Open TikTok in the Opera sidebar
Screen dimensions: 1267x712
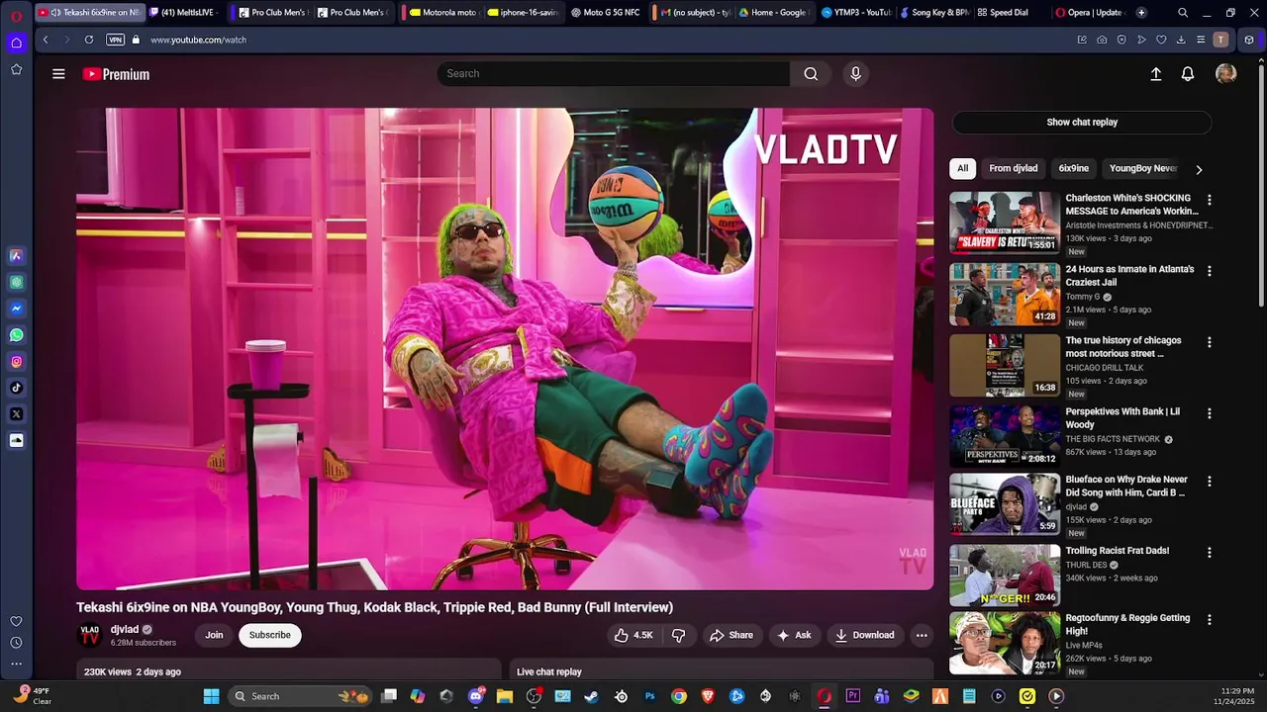click(16, 388)
